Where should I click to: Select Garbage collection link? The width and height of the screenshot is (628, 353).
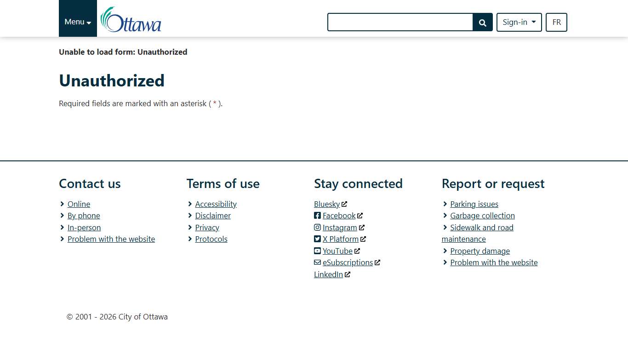tap(482, 216)
